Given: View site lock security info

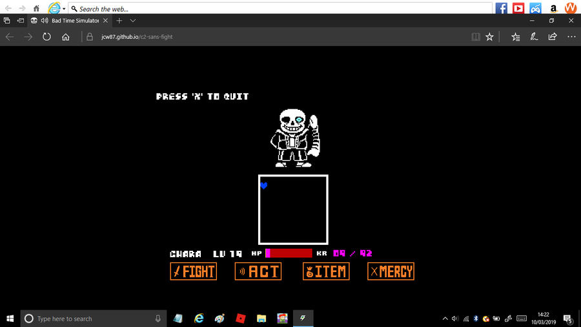Looking at the screenshot, I should [x=90, y=37].
